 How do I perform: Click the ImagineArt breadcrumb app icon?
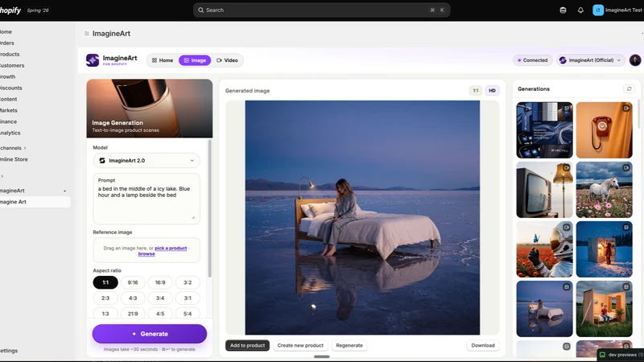coord(87,34)
